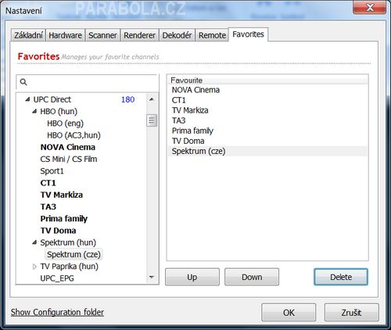Select CS Mini / CS Film channel
Screen dimensions: 391x330
coord(69,159)
